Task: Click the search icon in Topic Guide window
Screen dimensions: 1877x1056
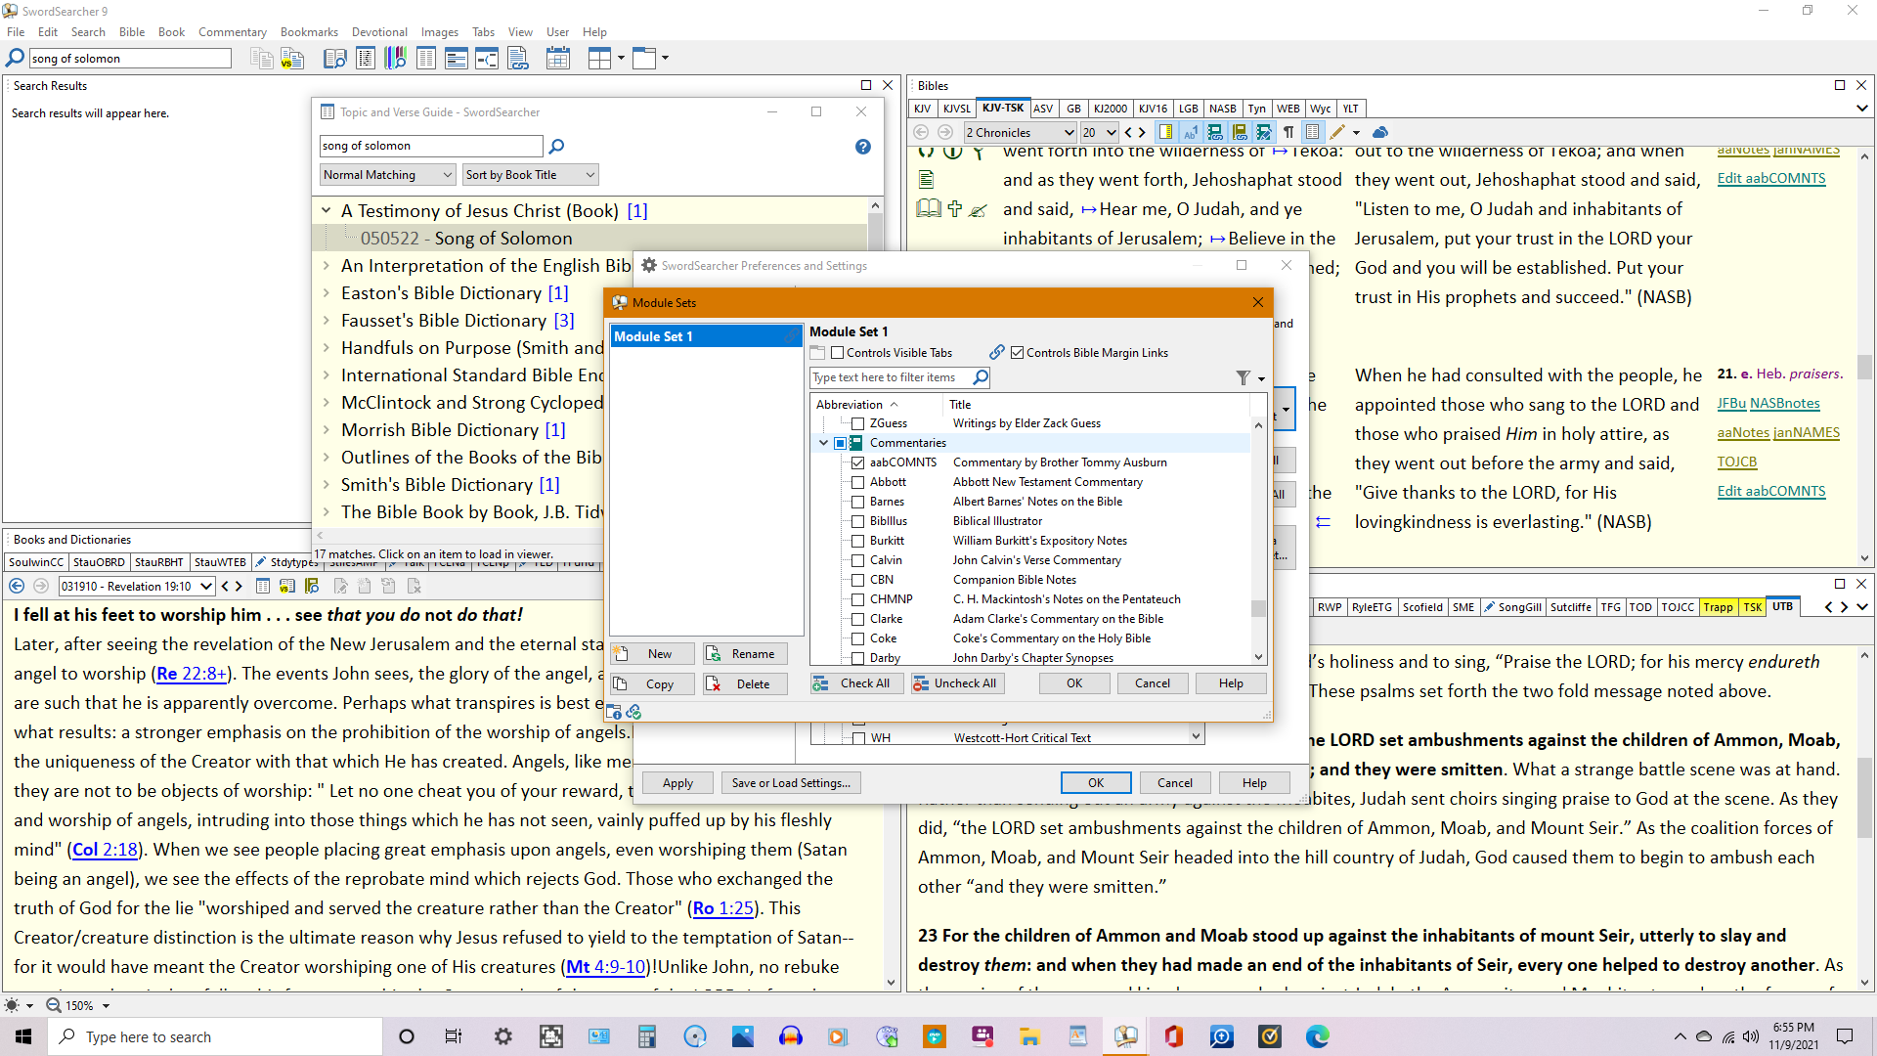Action: click(556, 147)
